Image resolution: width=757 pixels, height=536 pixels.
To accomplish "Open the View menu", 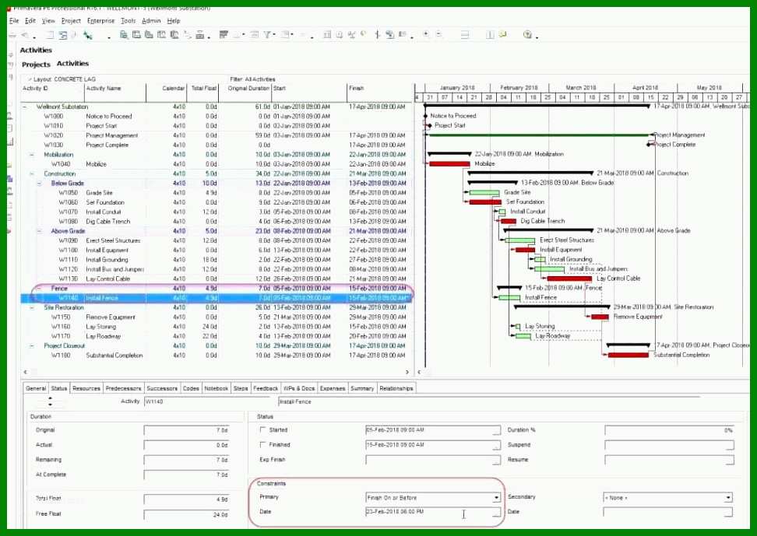I will point(48,21).
